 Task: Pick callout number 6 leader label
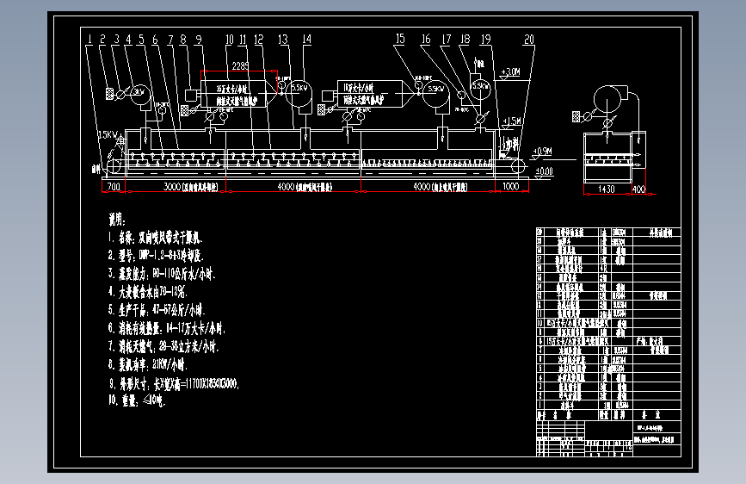coord(155,39)
